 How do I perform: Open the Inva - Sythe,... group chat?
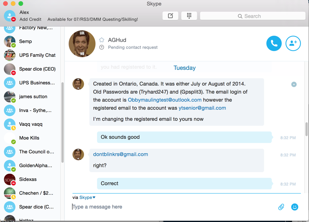click(x=30, y=110)
